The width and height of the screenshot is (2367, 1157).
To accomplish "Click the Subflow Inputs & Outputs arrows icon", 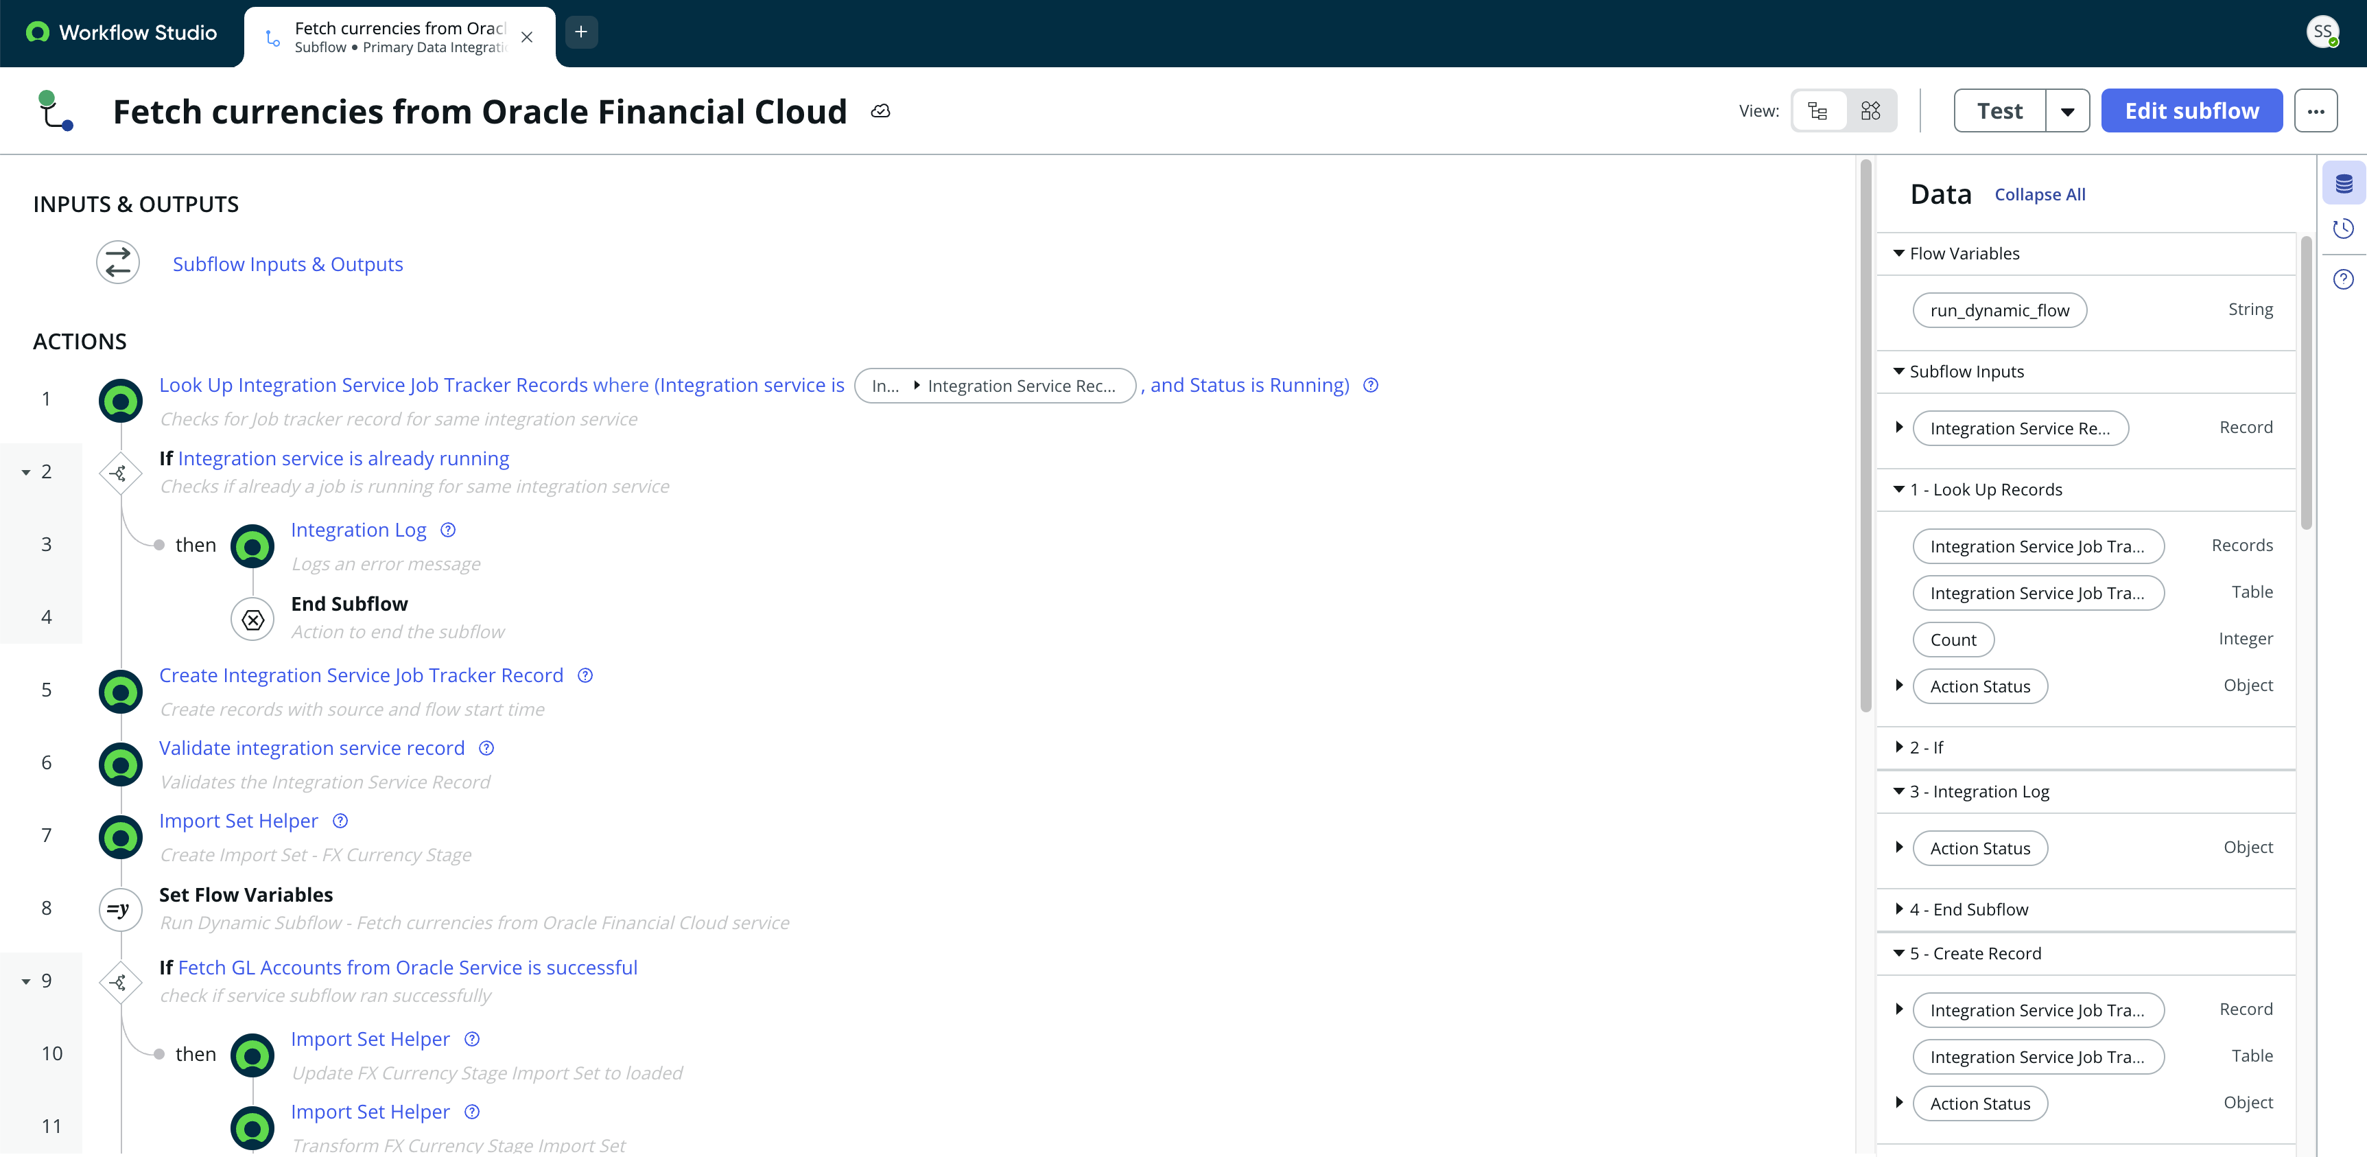I will [x=117, y=263].
